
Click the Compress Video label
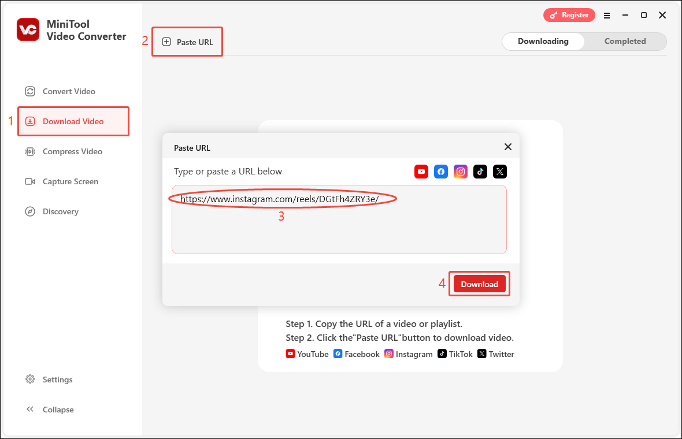tap(72, 151)
